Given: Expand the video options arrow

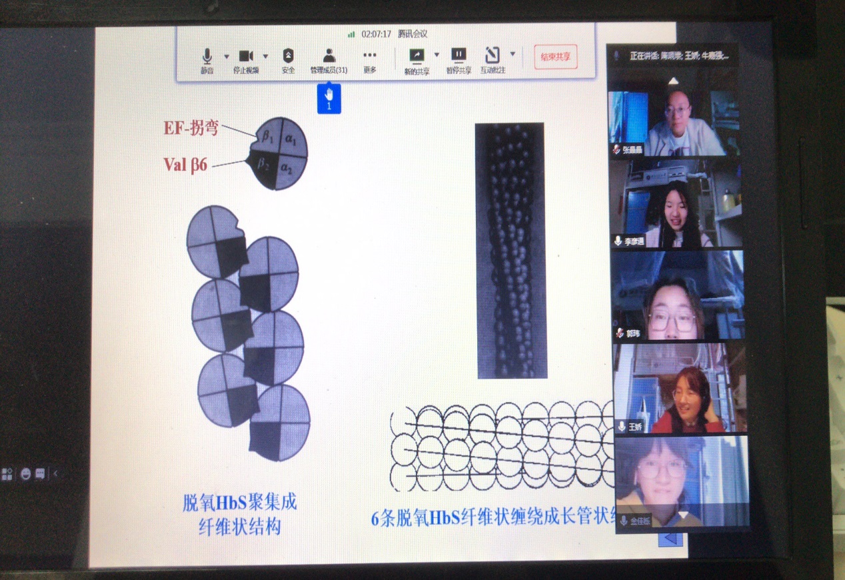Looking at the screenshot, I should 265,56.
